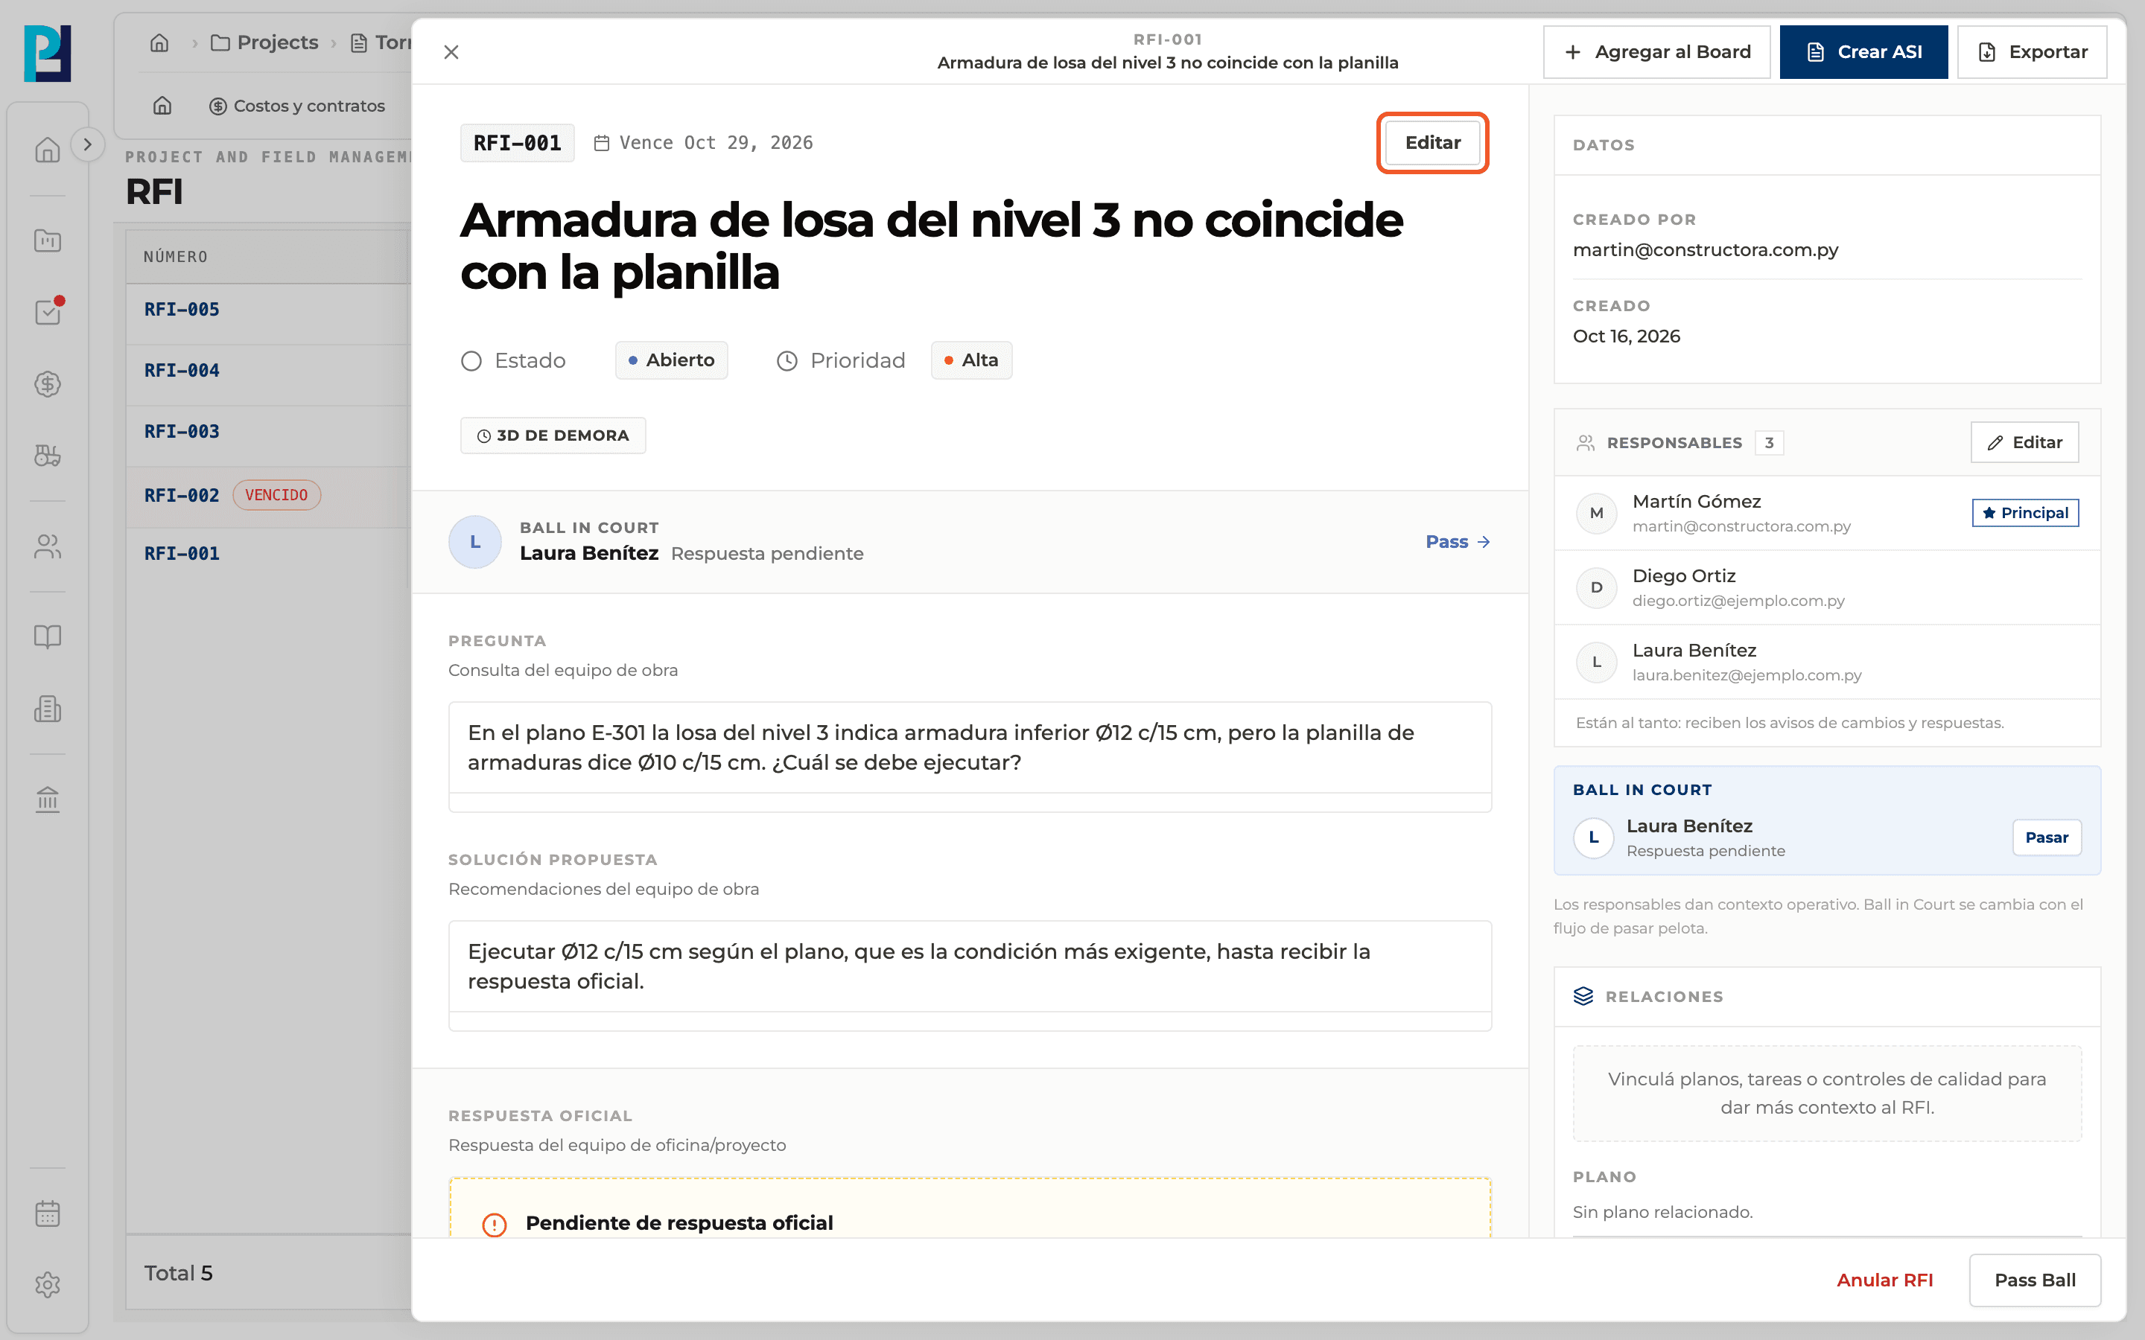The height and width of the screenshot is (1340, 2145).
Task: Open Costos y contratos tab
Action: coord(297,106)
